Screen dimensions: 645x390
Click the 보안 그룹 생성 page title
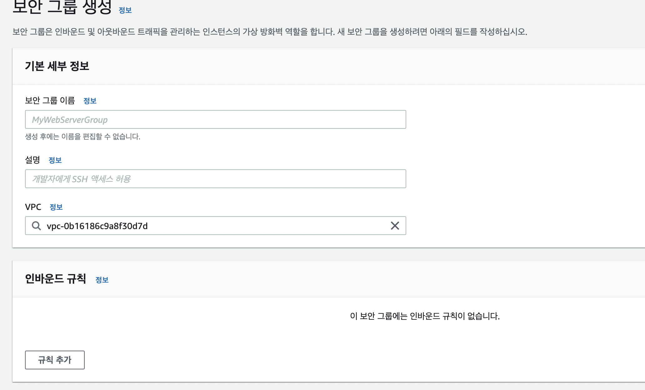coord(62,7)
